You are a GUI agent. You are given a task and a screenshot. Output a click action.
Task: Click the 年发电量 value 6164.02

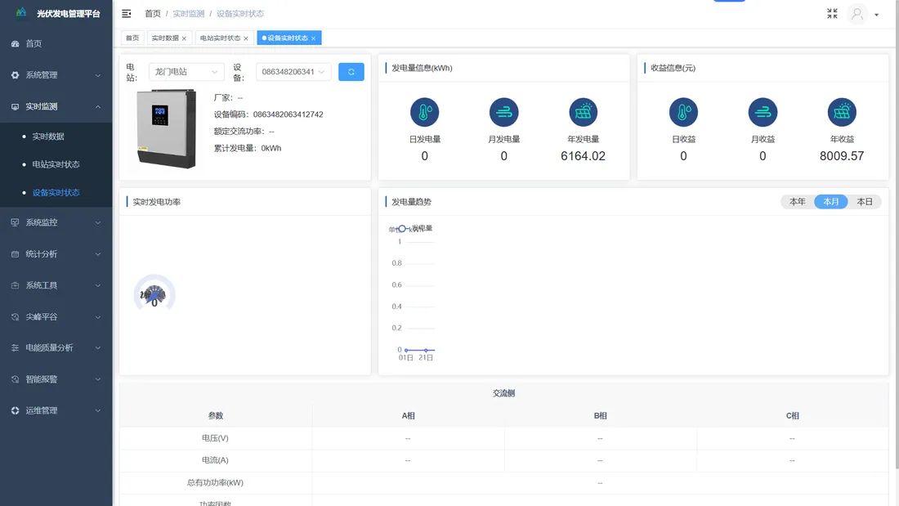(x=583, y=156)
